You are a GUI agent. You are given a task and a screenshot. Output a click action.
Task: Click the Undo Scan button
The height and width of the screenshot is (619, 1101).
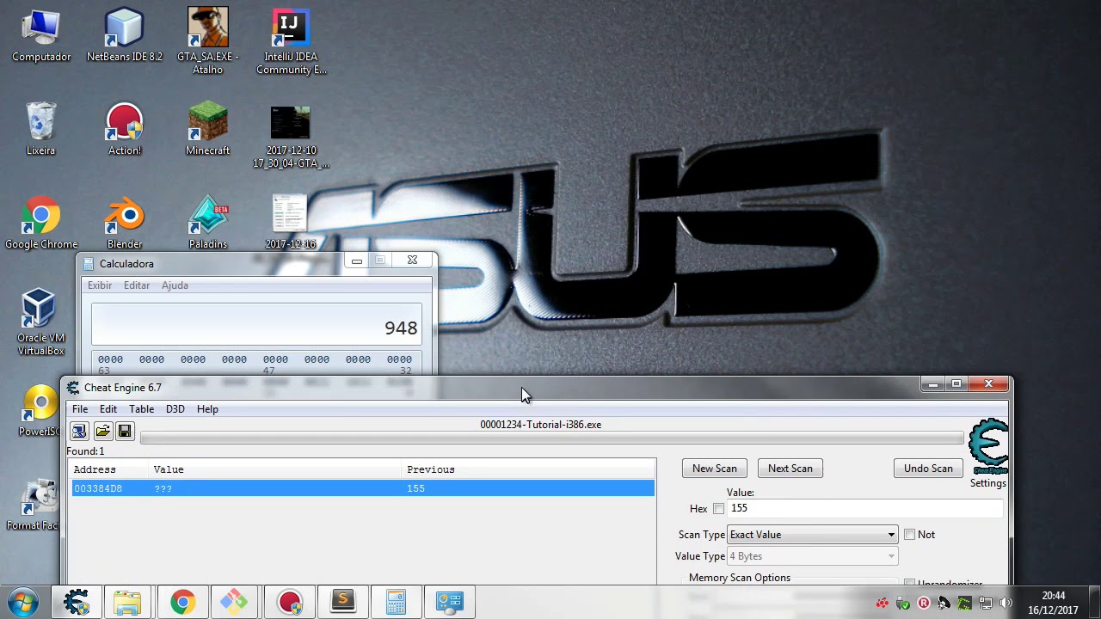(928, 469)
